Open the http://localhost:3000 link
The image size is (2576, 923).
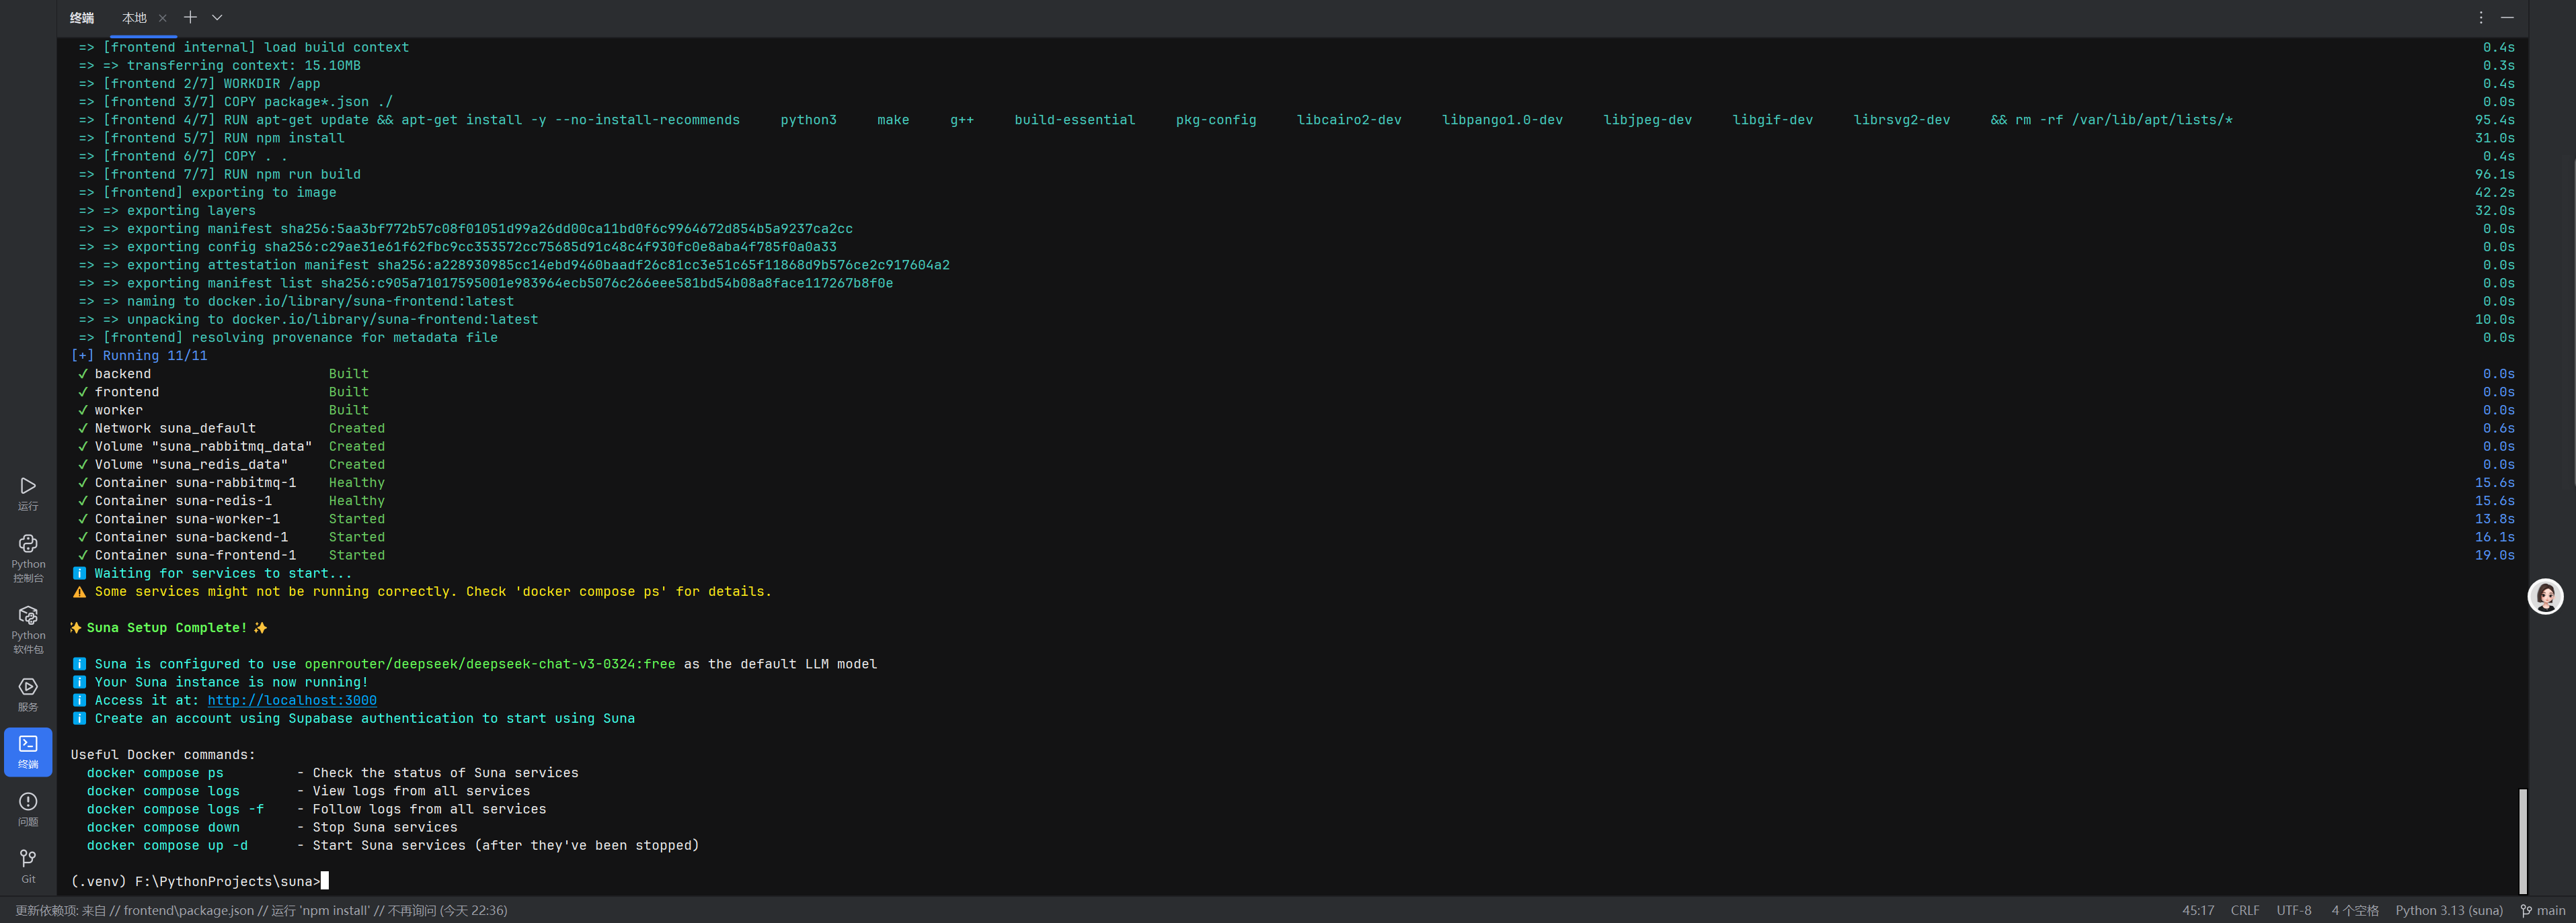tap(292, 700)
